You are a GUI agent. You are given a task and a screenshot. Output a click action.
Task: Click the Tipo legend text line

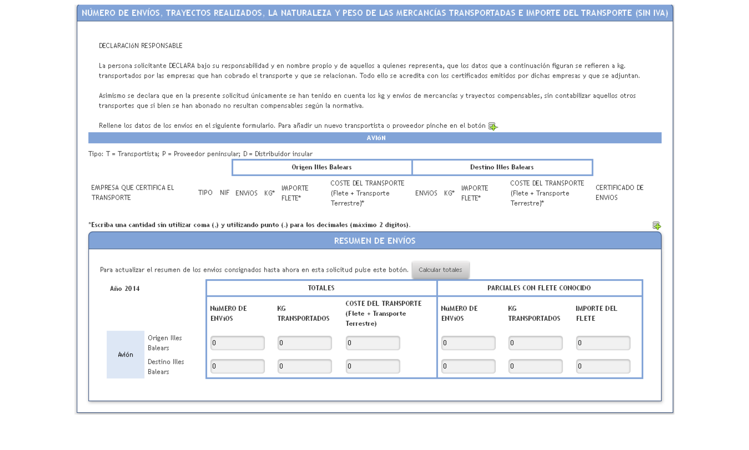(x=200, y=154)
